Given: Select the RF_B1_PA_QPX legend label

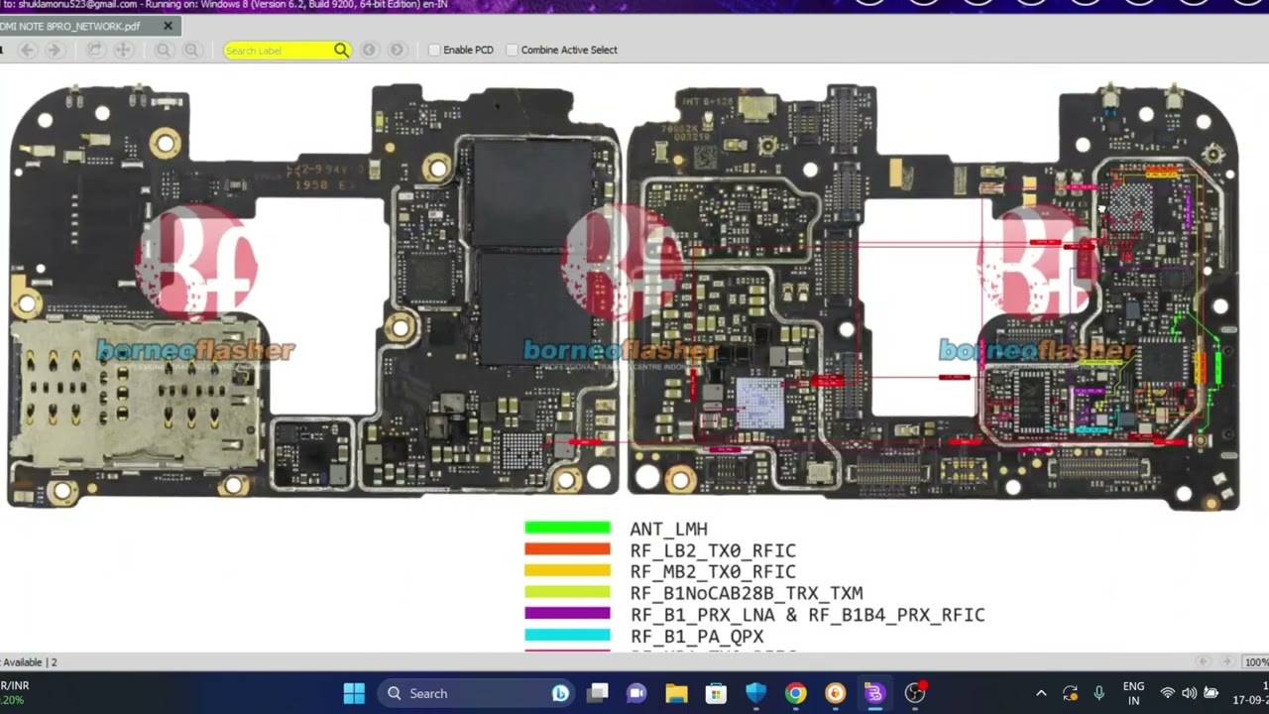Looking at the screenshot, I should (697, 637).
